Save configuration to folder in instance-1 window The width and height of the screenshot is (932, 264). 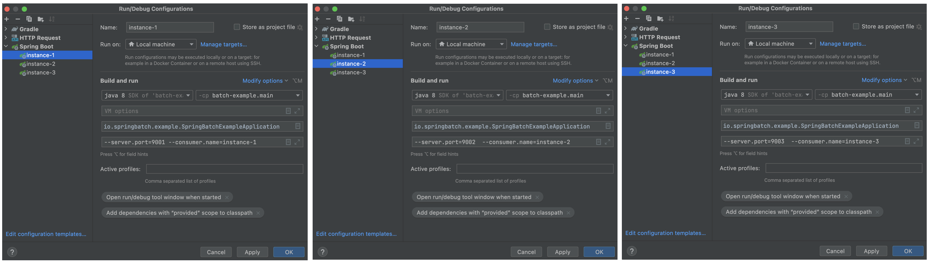[x=41, y=19]
